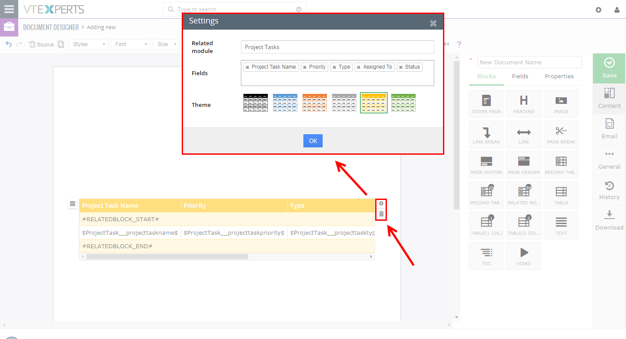This screenshot has width=626, height=339.
Task: Confirm settings with the OK button
Action: (x=313, y=140)
